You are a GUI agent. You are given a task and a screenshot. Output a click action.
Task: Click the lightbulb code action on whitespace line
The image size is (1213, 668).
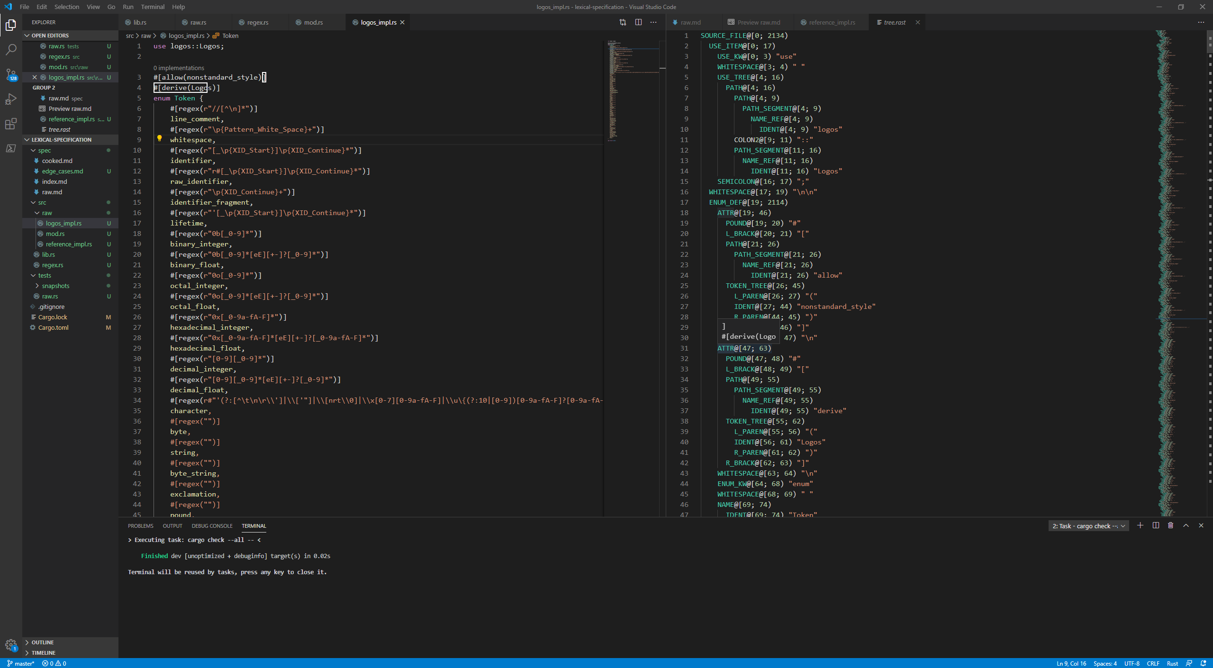pos(160,138)
